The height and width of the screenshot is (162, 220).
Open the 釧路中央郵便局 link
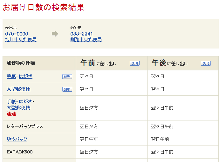(86, 40)
